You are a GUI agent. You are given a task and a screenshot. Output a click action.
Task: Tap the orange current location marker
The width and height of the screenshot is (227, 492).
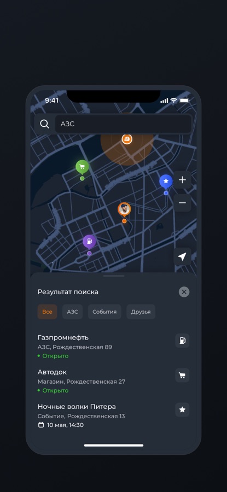[x=127, y=139]
